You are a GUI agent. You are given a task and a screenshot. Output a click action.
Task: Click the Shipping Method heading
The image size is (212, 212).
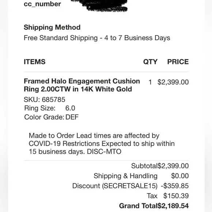tap(52, 27)
